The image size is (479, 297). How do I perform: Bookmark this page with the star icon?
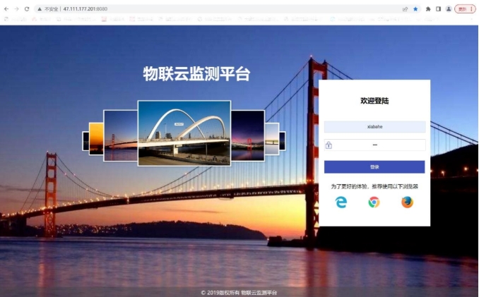(x=415, y=8)
